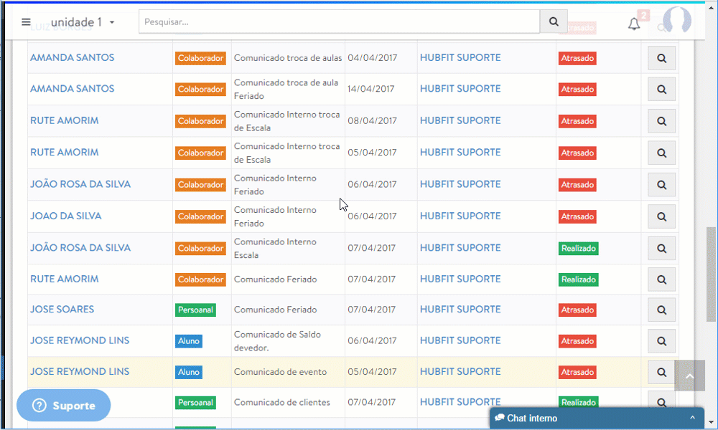Open the hamburger menu icon

pos(26,22)
